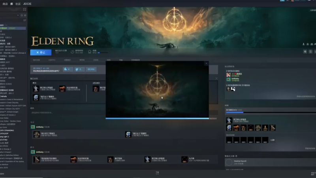Screen dimensions: 316x178
Task: Click 拉达冈的红狼 achievement in yesterday's activity
Action: point(73,159)
